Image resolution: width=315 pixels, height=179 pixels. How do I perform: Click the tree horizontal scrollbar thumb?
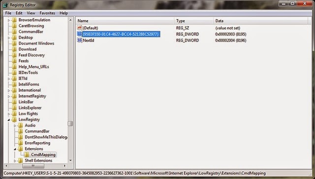pyautogui.click(x=33, y=166)
